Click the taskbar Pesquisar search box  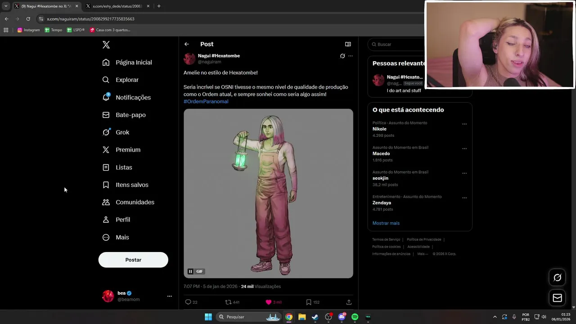click(x=250, y=317)
